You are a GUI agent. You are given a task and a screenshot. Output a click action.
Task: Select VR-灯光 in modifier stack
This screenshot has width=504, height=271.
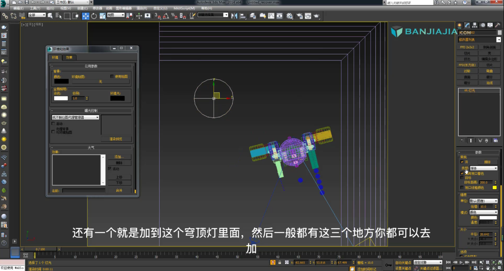(x=469, y=90)
